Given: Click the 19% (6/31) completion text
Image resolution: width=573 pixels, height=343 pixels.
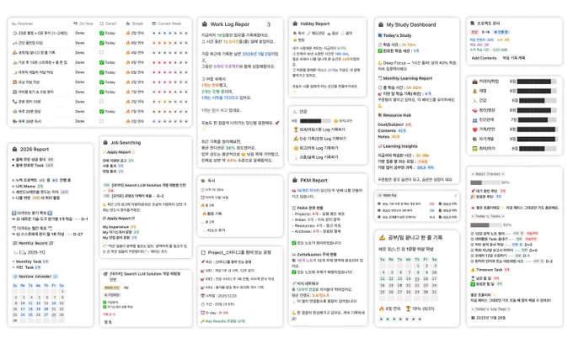Looking at the screenshot, I should pos(424,309).
